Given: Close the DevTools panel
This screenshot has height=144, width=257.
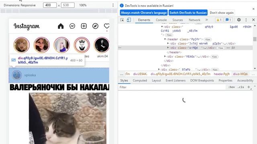Looking at the screenshot, I should point(253,20).
